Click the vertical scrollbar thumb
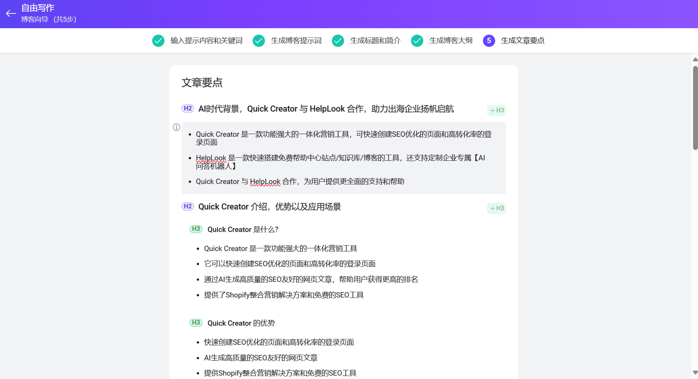The image size is (698, 379). click(695, 108)
